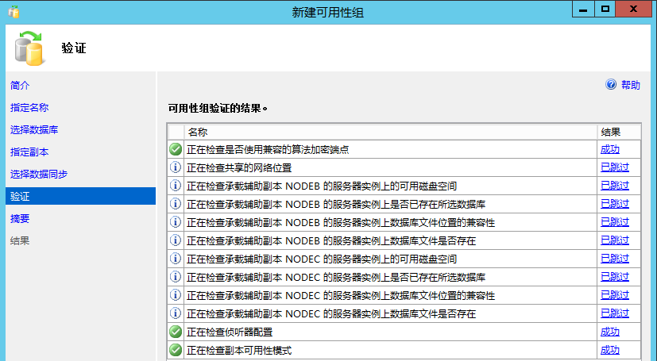Select the greyed 结果 wizard page
Image resolution: width=657 pixels, height=361 pixels.
point(20,240)
